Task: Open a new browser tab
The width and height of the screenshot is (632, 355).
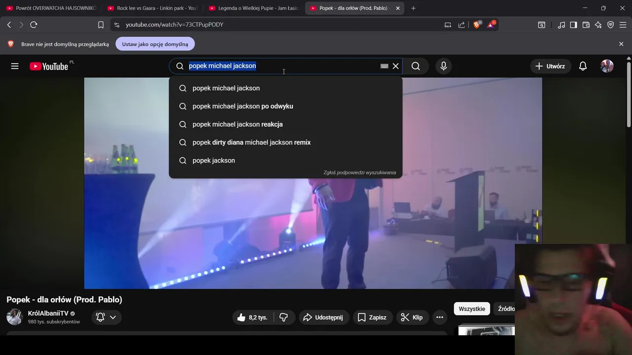Action: click(x=413, y=8)
